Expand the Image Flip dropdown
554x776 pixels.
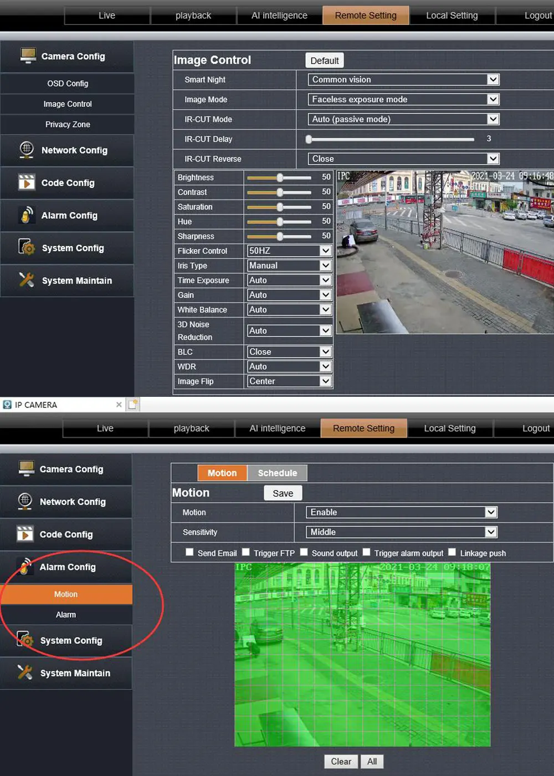tap(289, 381)
